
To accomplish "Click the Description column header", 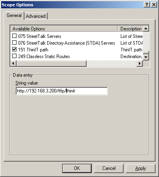I will [x=130, y=28].
